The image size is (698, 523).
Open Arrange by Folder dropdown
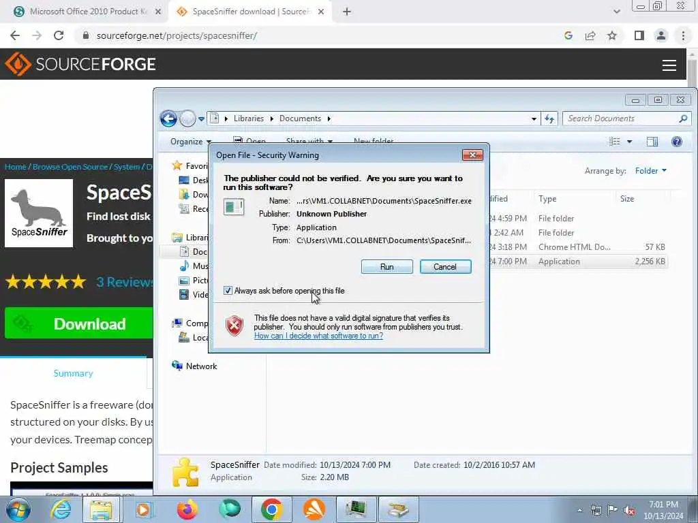651,171
